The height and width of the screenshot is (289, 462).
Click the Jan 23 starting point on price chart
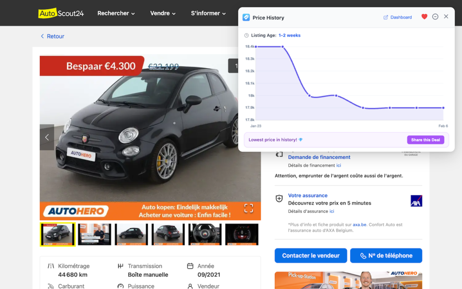click(x=256, y=47)
